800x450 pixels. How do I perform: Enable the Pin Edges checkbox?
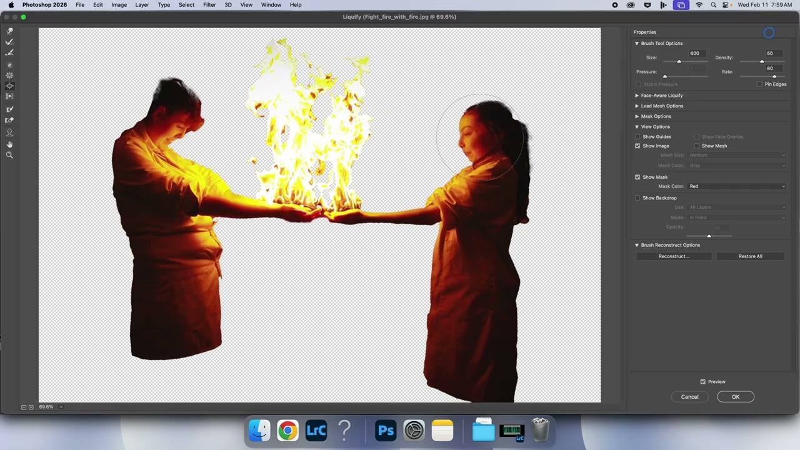[x=759, y=84]
